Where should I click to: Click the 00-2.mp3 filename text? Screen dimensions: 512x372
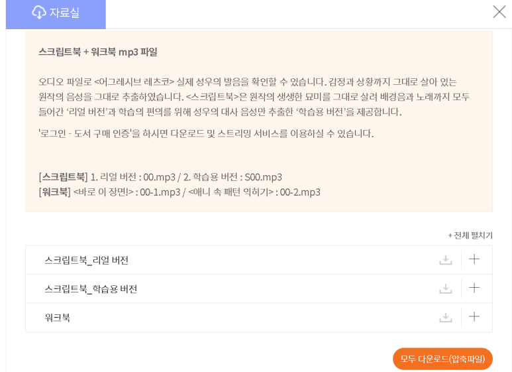300,192
